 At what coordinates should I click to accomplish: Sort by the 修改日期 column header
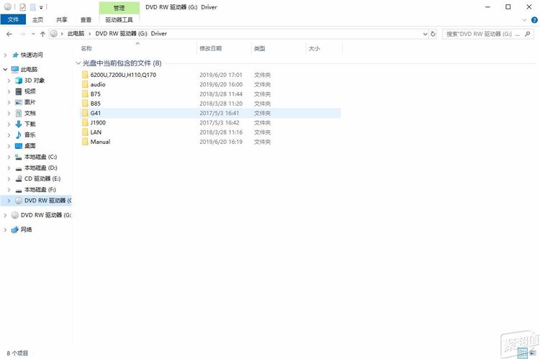tap(210, 48)
